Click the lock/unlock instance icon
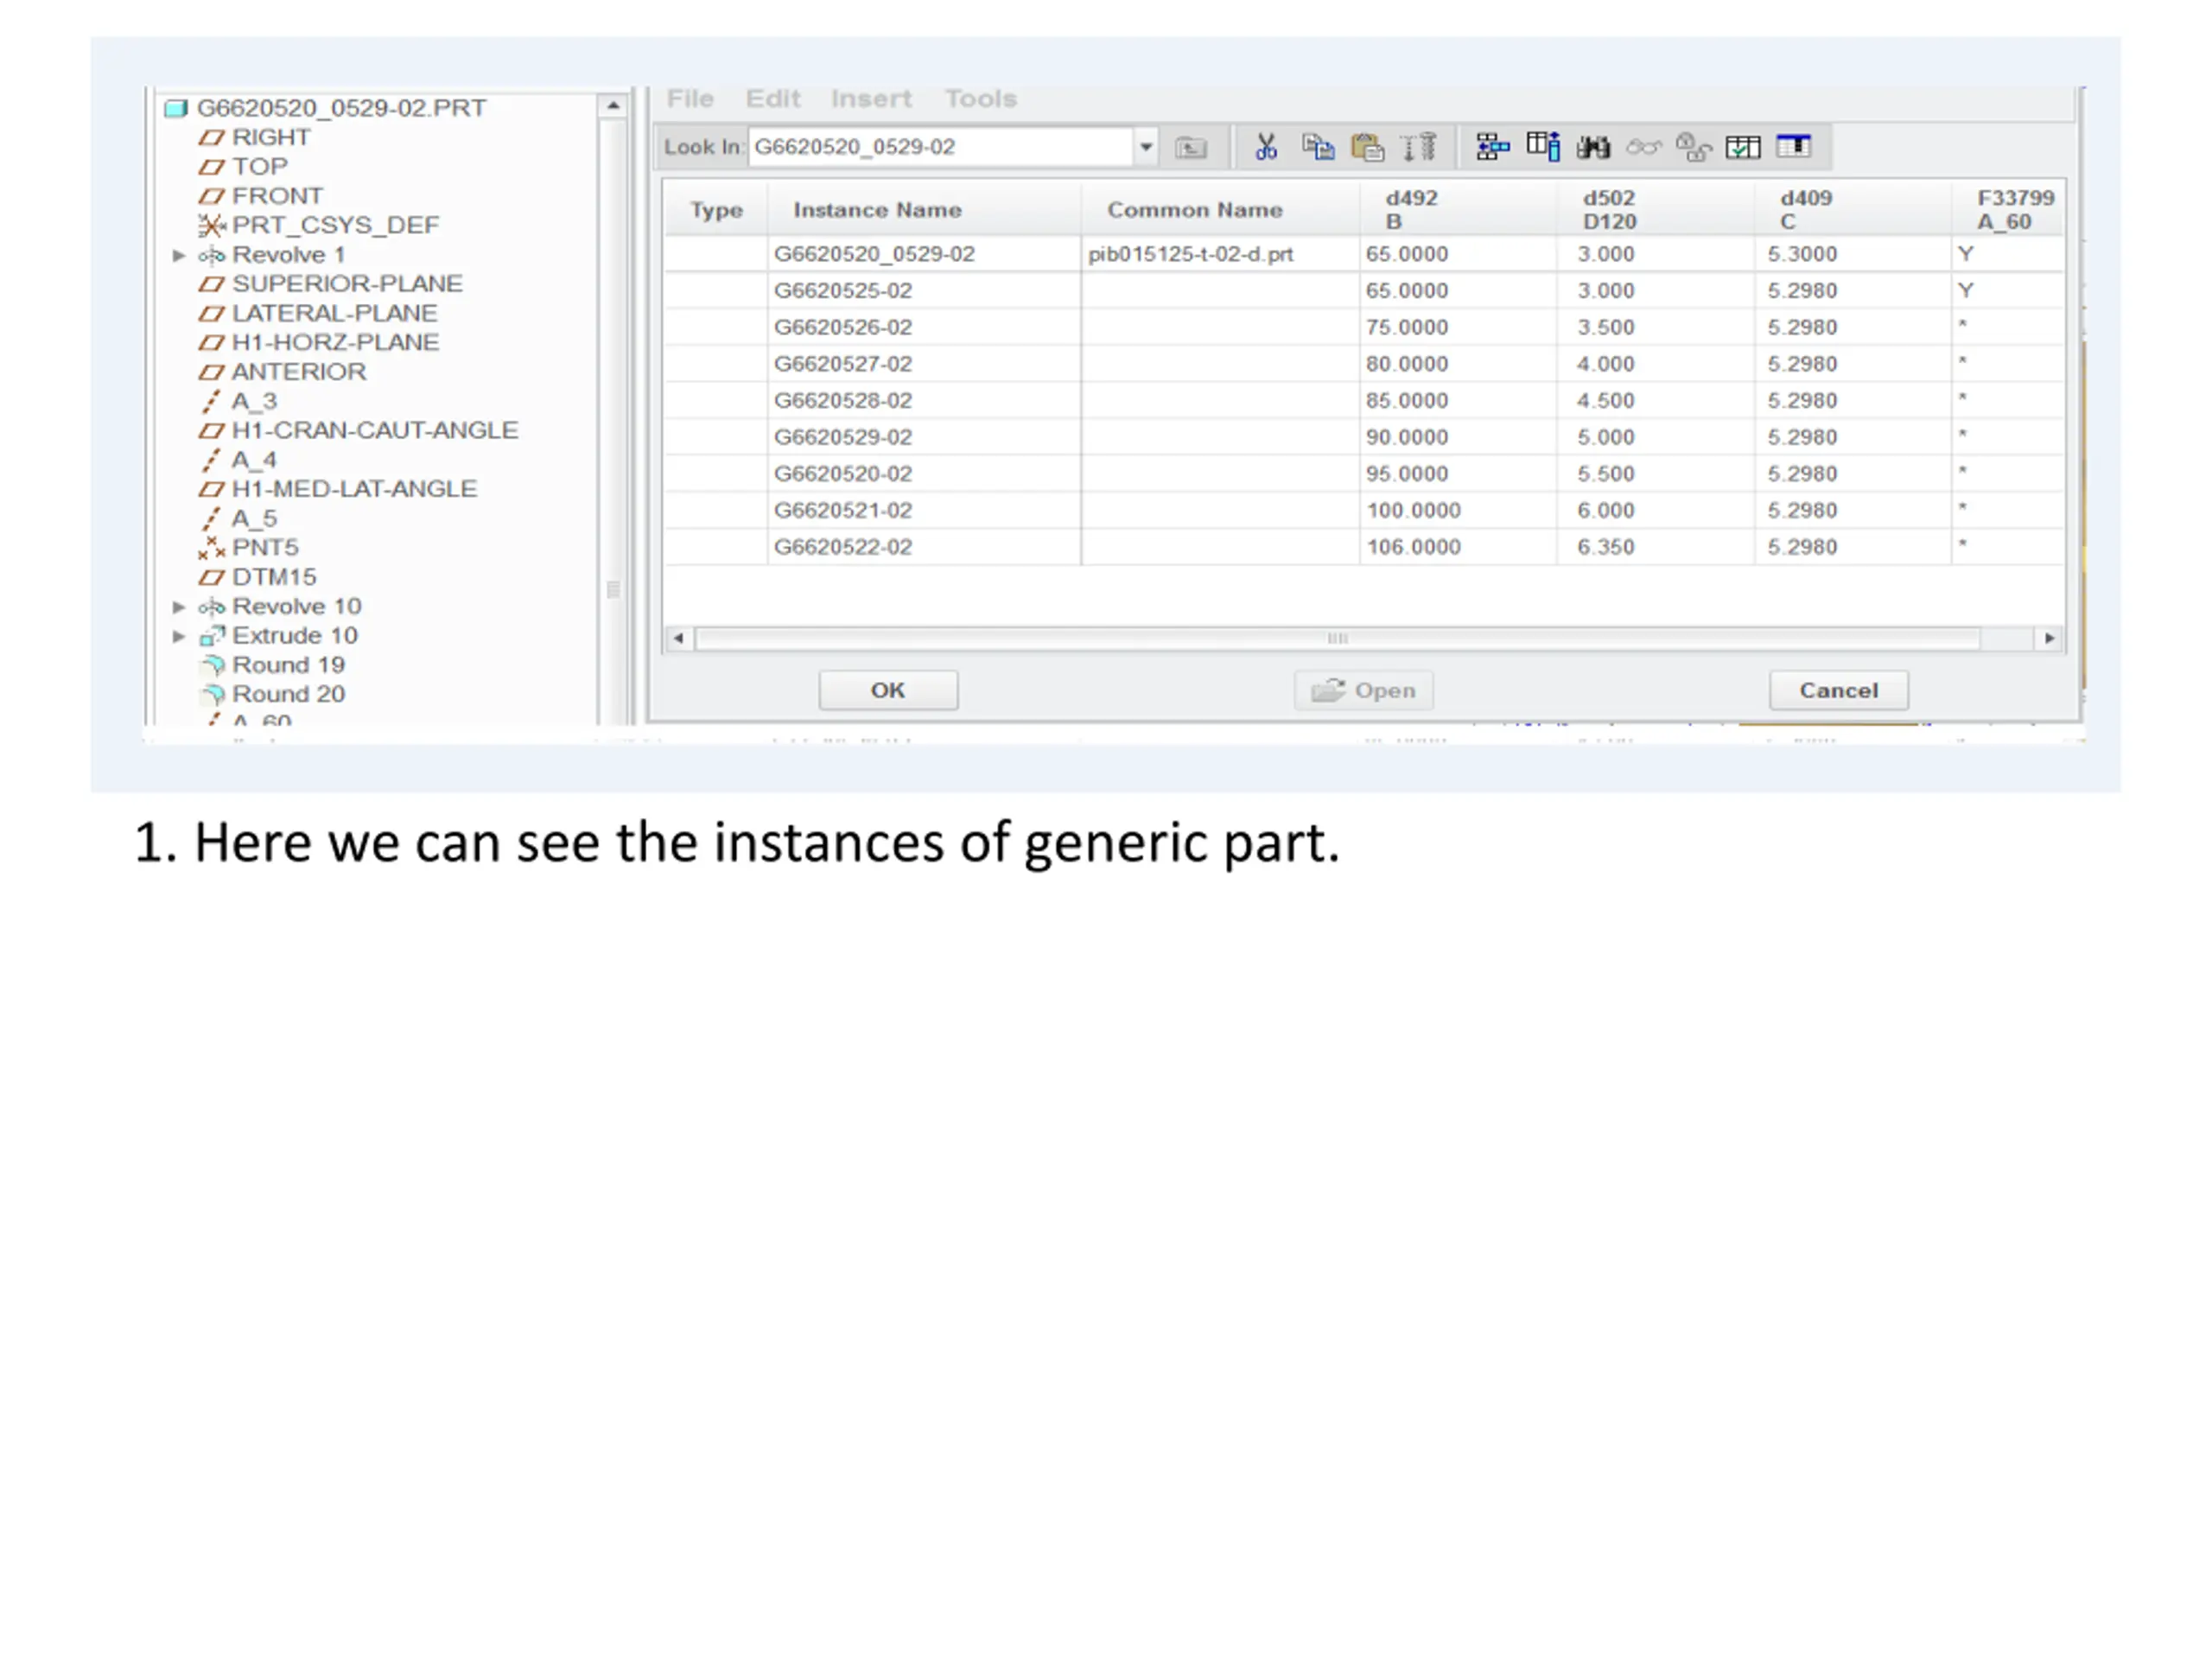 [1693, 147]
